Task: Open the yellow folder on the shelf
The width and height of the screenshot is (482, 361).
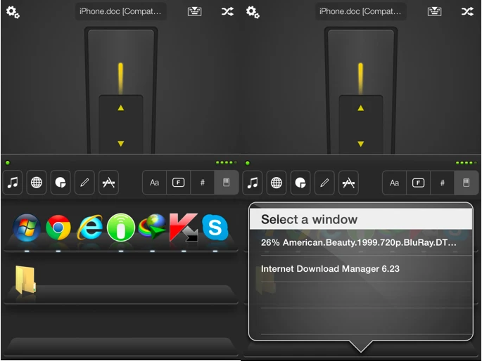Action: [x=25, y=280]
